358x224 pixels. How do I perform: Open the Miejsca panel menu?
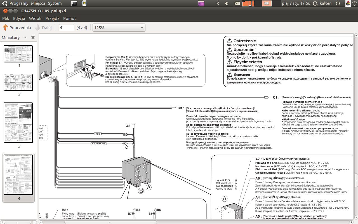(38, 3)
